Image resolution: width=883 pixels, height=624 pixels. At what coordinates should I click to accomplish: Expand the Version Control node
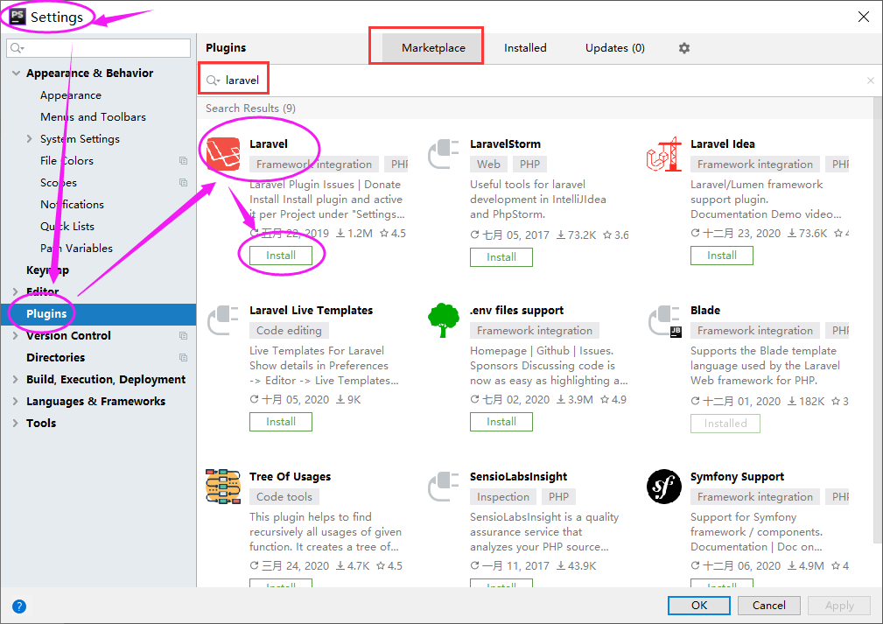pos(15,336)
